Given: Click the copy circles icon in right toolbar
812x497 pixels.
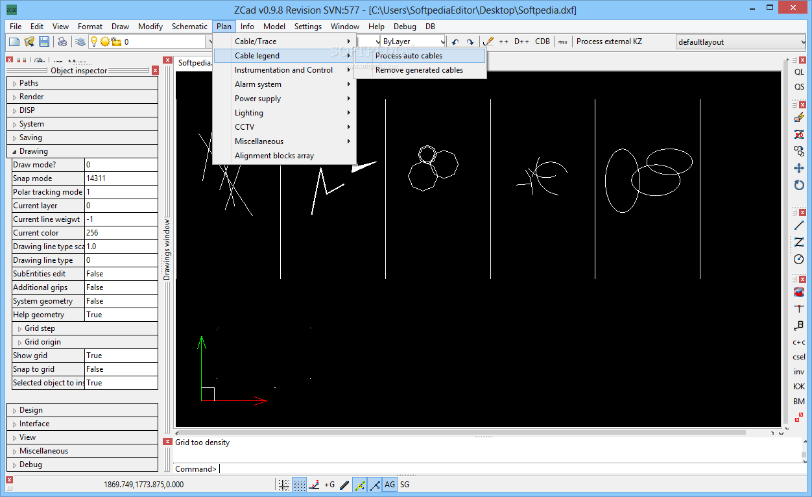Looking at the screenshot, I should tap(799, 151).
